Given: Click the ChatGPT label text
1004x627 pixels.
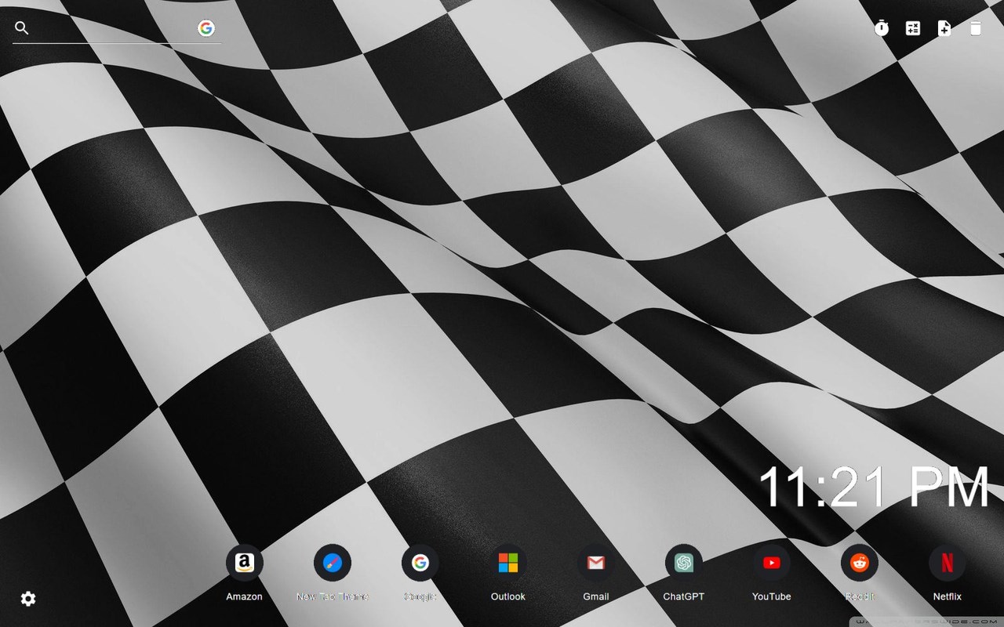Looking at the screenshot, I should point(684,596).
